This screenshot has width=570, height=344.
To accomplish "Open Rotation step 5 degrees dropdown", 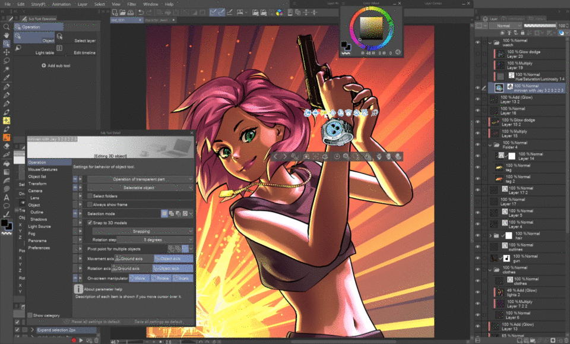I will pos(155,239).
